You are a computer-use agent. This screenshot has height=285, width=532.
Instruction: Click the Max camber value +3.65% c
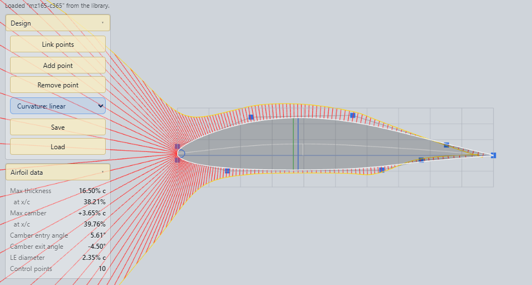click(x=92, y=213)
